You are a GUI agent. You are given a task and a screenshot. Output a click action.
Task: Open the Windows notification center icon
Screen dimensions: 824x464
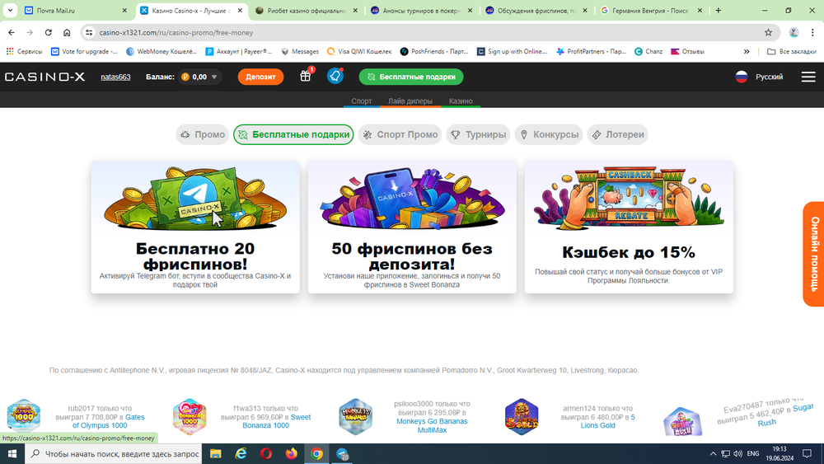(x=808, y=453)
